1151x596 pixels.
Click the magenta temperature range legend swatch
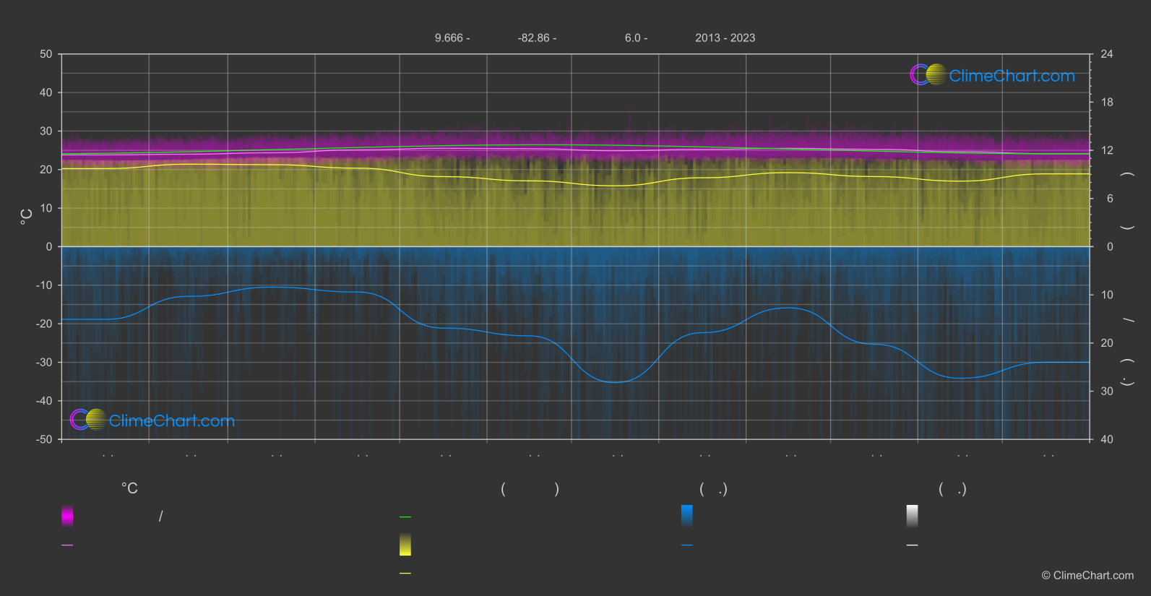click(x=67, y=516)
